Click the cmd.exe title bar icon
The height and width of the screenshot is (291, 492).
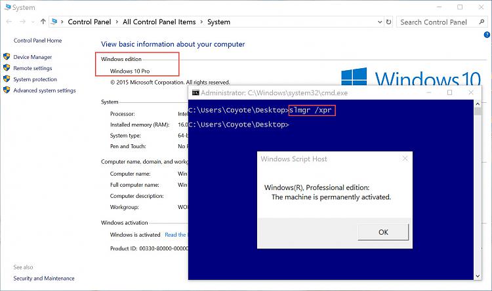[195, 92]
